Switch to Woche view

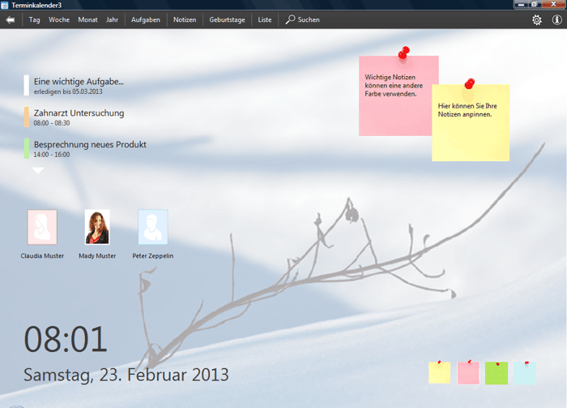59,19
